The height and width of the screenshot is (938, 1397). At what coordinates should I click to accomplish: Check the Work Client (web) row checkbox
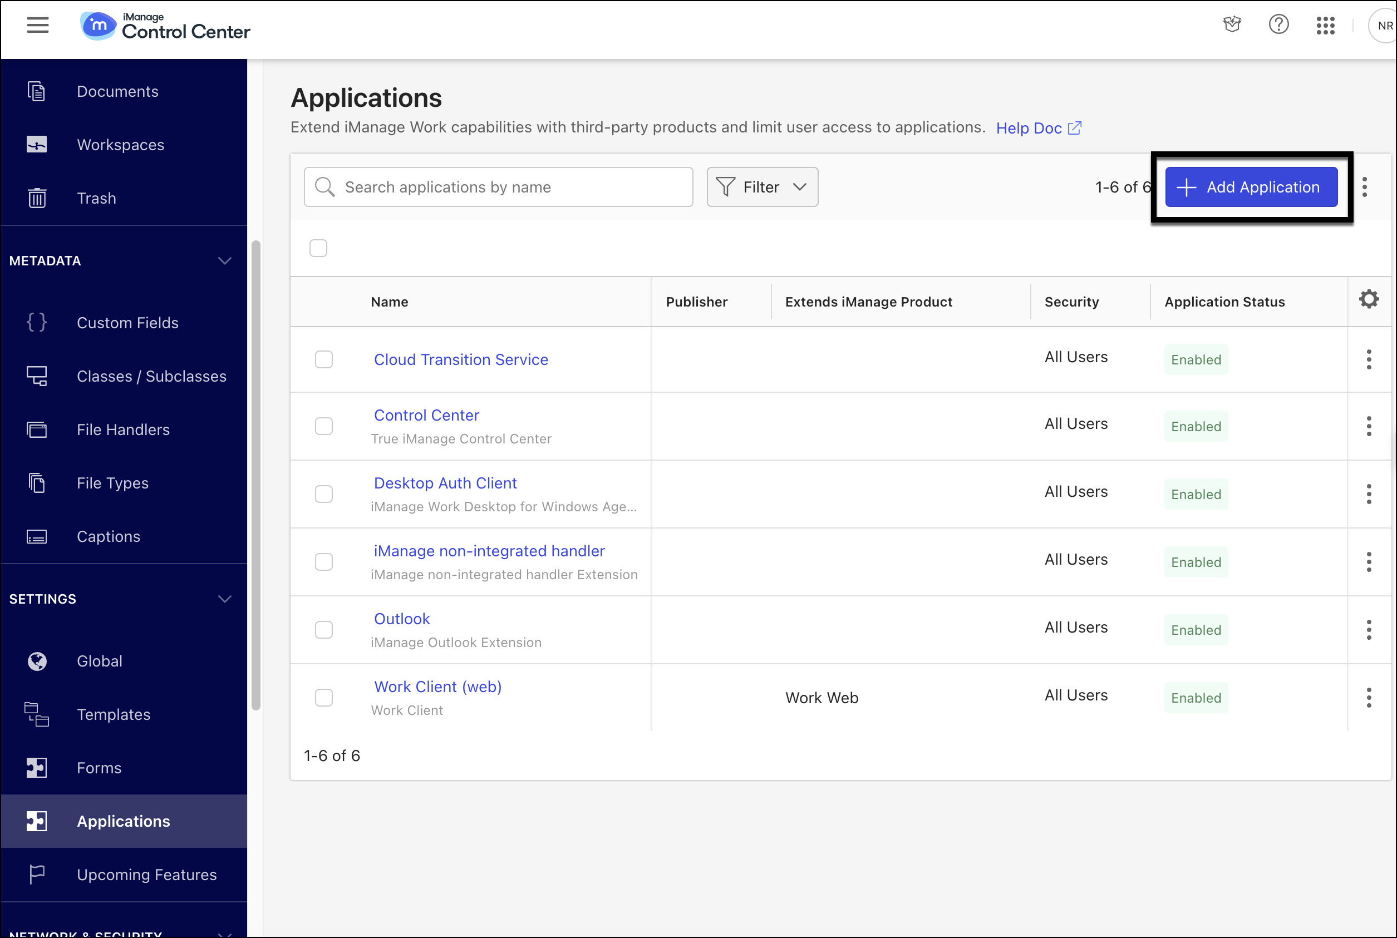324,698
